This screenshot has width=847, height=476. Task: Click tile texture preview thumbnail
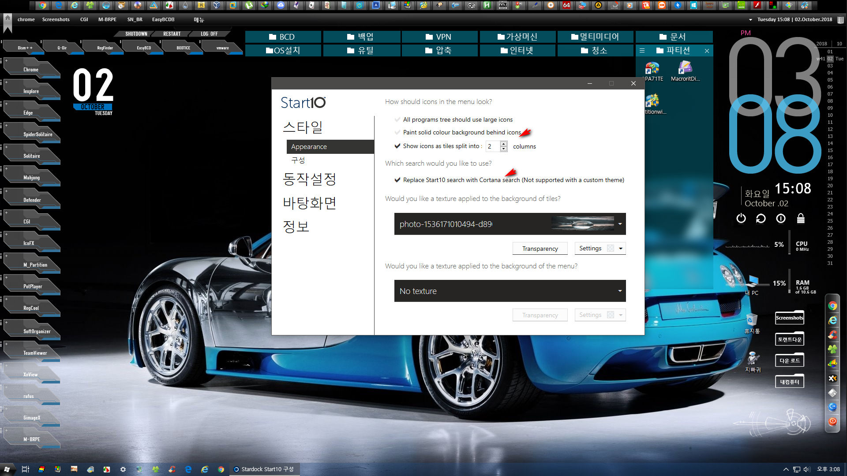tap(583, 224)
